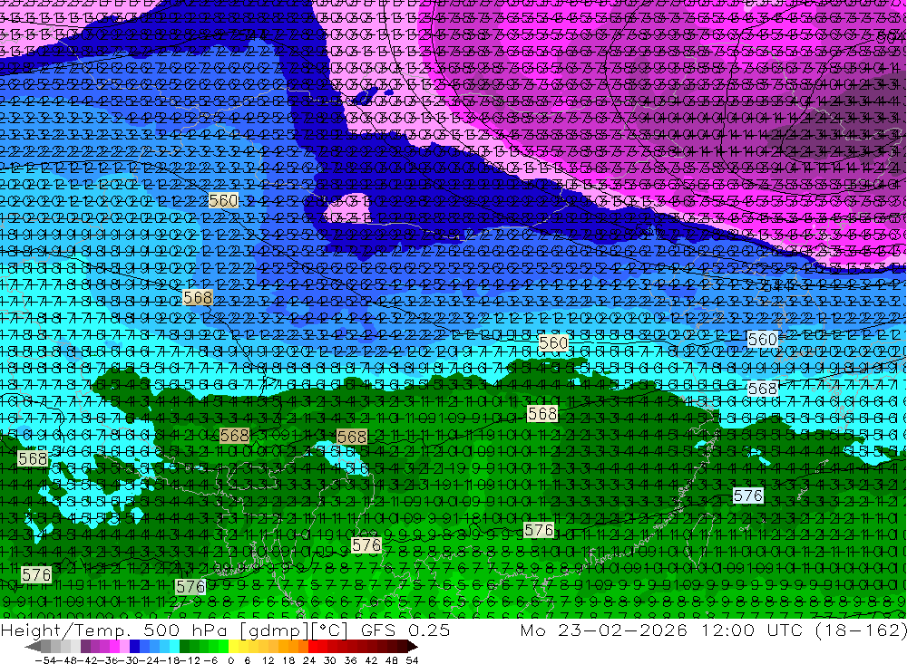Screen dimensions: 907x664
Task: Click the '-6' label on the color scale
Action: [210, 660]
